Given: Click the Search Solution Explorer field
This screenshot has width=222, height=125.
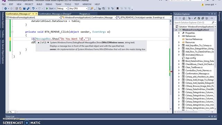Looking at the screenshot, I should click(193, 23).
